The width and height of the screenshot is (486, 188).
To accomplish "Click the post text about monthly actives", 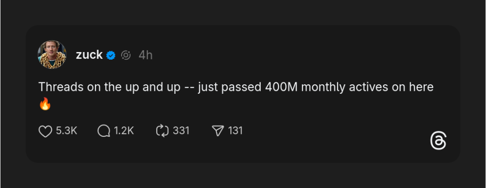I will tap(236, 88).
